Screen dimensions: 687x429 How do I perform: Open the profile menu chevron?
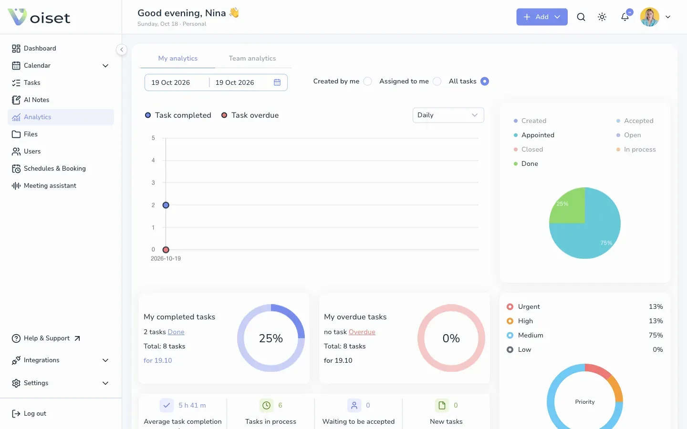coord(668,17)
